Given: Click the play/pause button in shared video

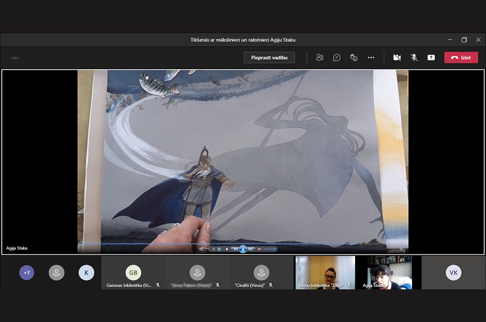Looking at the screenshot, I should click(x=243, y=249).
